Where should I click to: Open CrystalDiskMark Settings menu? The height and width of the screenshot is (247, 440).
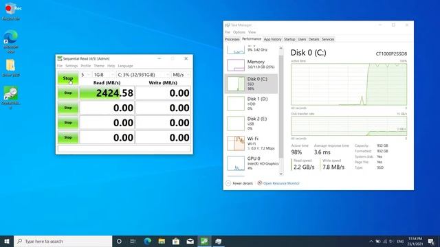[x=71, y=66]
